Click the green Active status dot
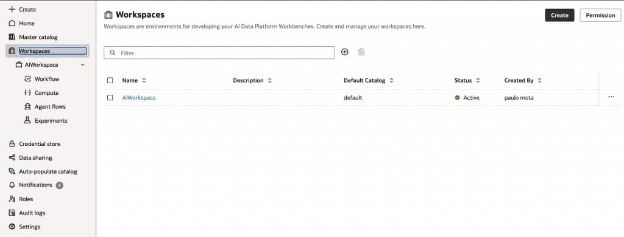Viewport: 624px width, 237px height. [x=457, y=97]
